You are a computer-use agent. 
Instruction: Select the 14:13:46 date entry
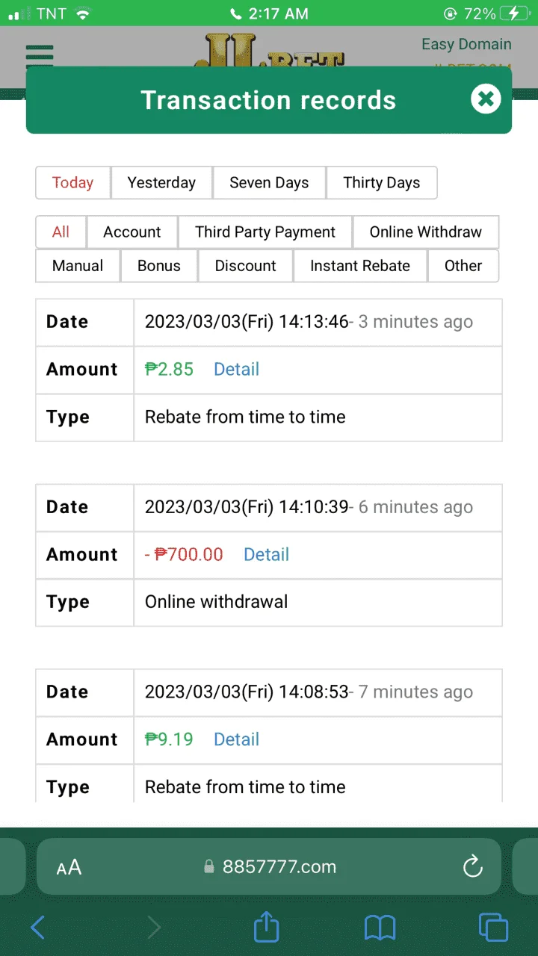click(247, 322)
